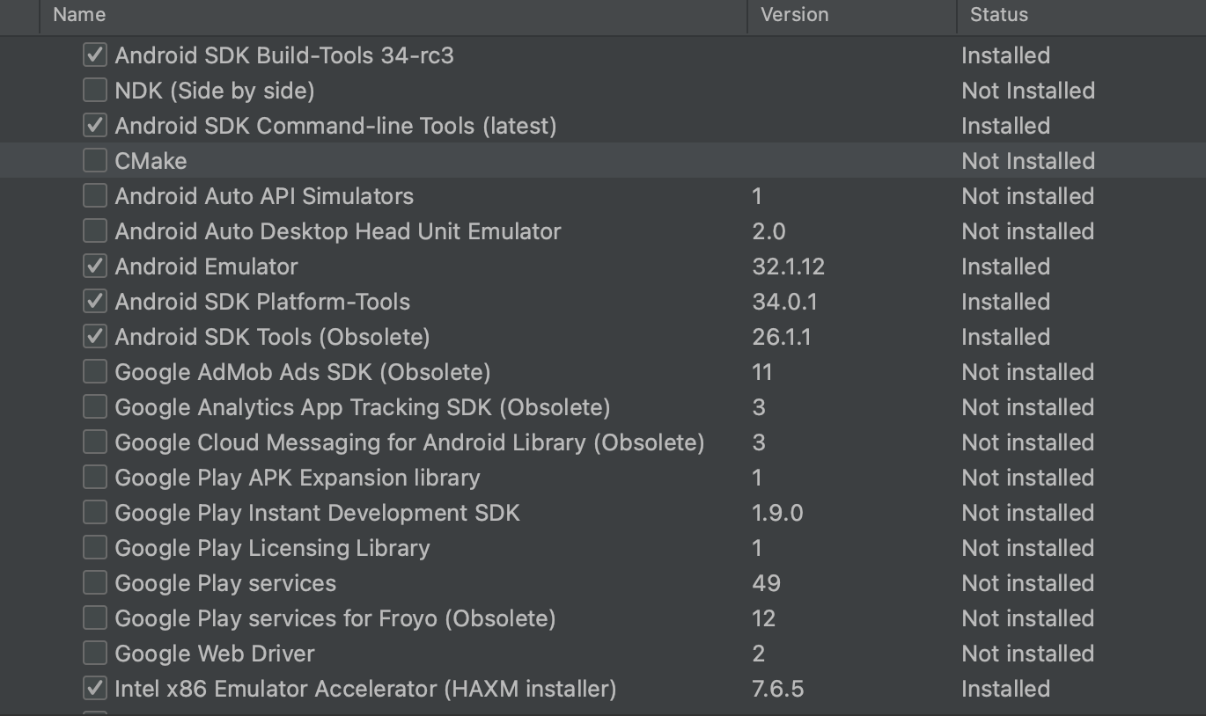Uncheck the Android SDK Platform-Tools checkbox
The image size is (1206, 716).
pos(95,302)
